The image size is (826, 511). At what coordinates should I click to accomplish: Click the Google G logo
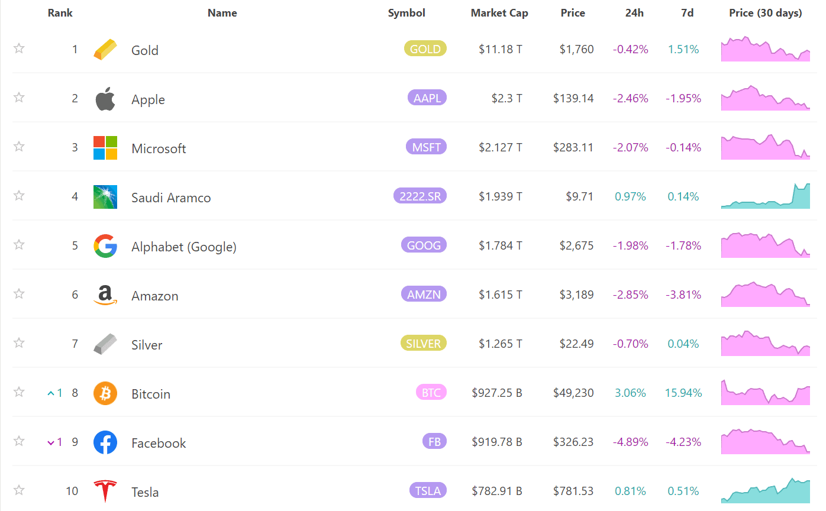click(105, 246)
